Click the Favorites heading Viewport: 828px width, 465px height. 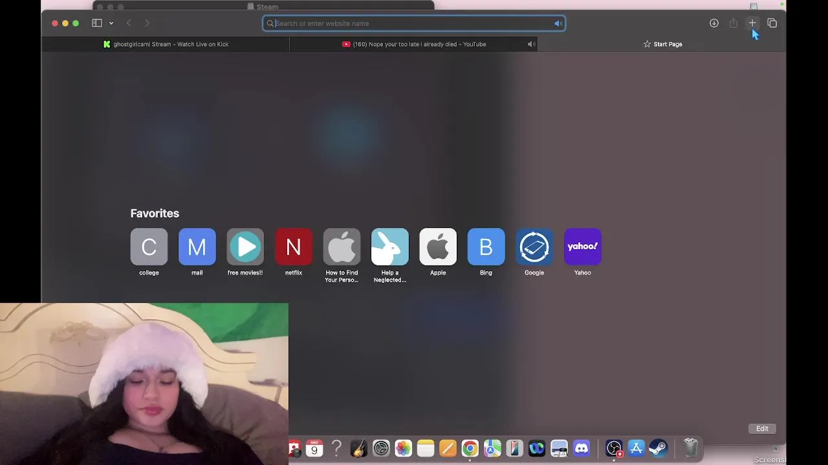point(155,213)
